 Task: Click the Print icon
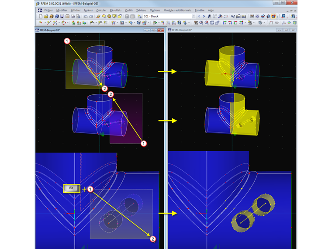tap(73, 16)
